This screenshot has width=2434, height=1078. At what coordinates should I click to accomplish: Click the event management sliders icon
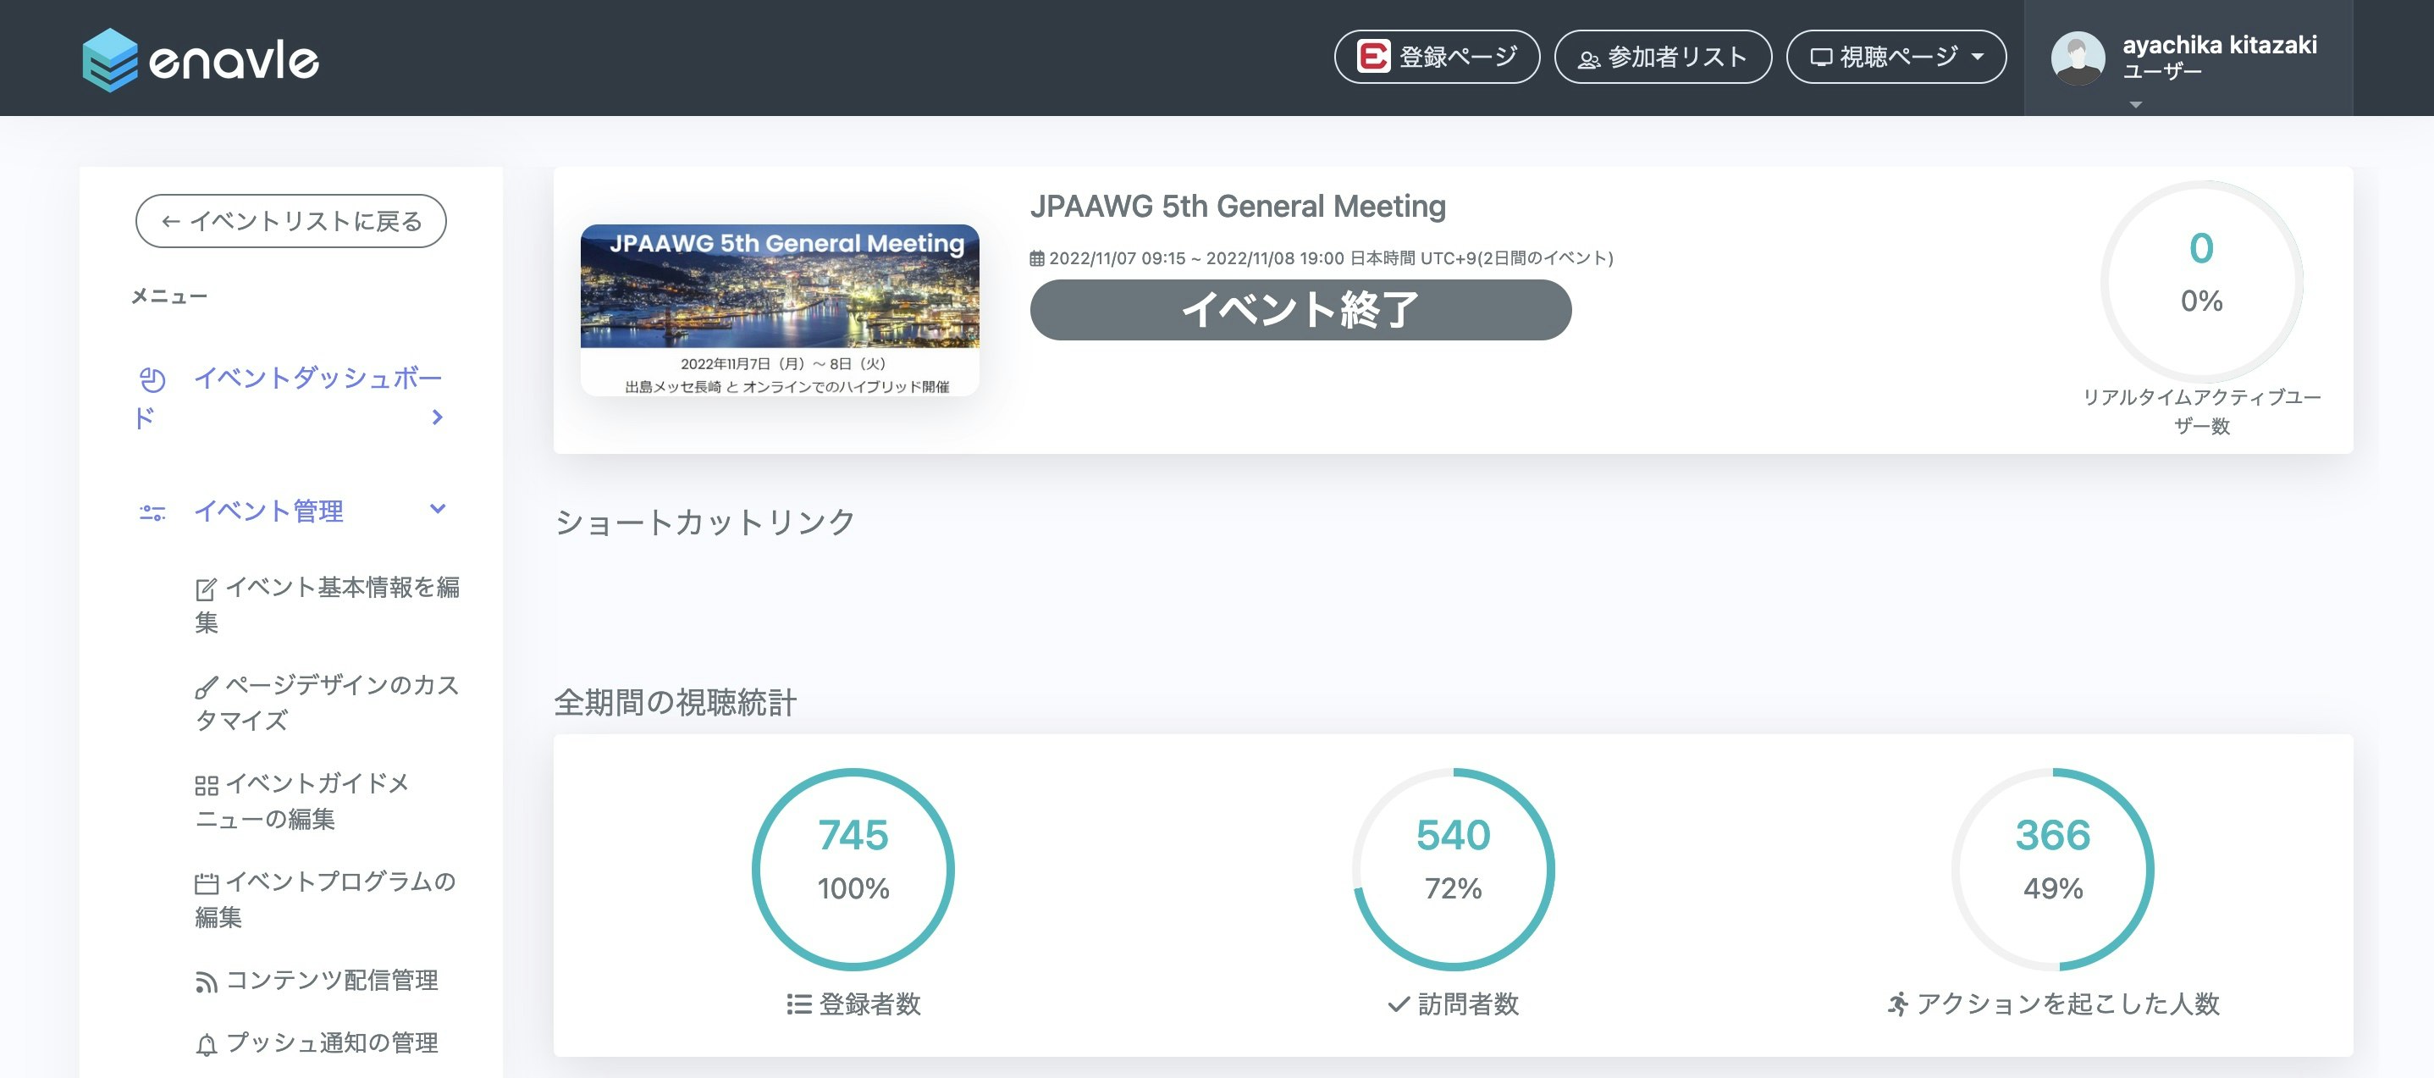coord(152,512)
